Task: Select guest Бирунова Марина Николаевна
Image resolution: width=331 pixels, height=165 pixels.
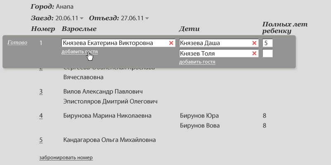Action: click(x=107, y=115)
